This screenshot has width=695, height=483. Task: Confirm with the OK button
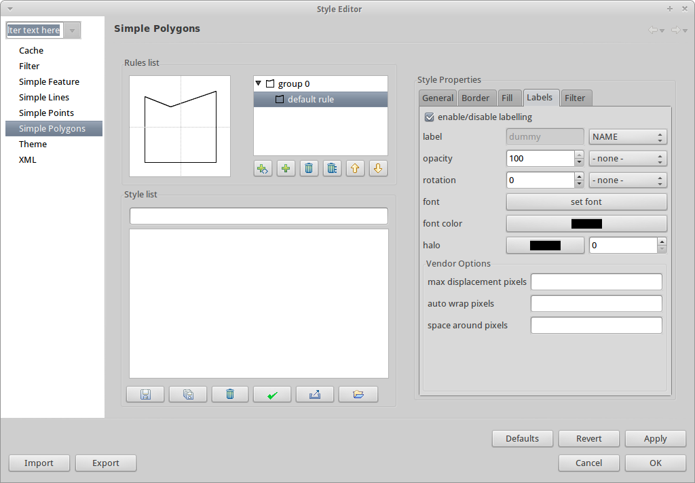coord(655,463)
